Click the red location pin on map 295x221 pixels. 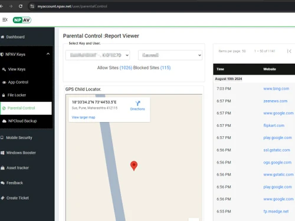click(x=134, y=166)
